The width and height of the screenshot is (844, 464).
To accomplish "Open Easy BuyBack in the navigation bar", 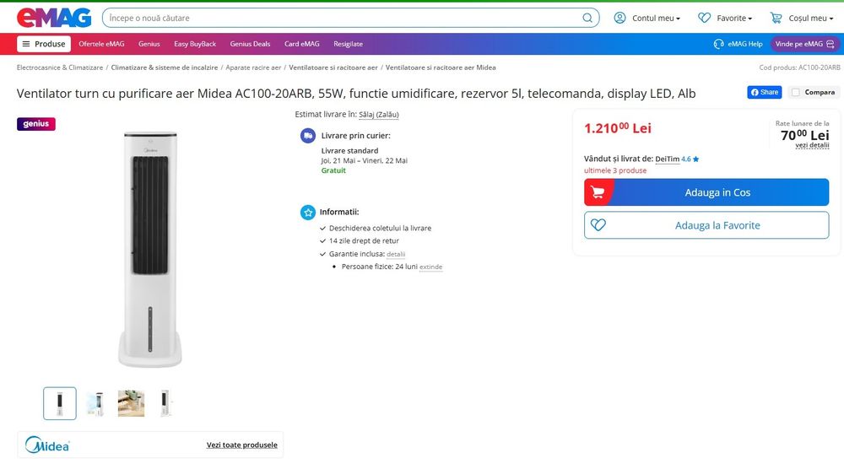I will pyautogui.click(x=195, y=44).
